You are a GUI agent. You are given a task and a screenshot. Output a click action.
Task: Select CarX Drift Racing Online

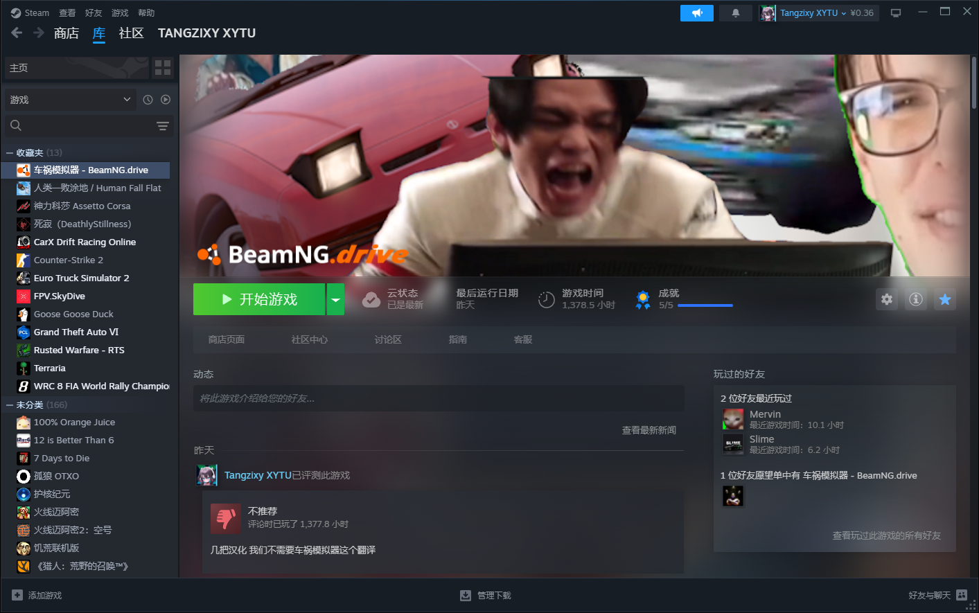coord(85,242)
